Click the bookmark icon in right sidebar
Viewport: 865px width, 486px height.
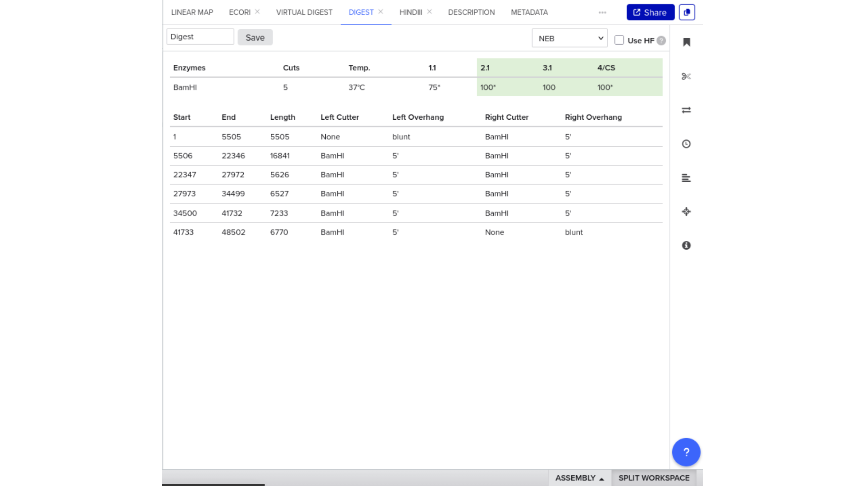(x=686, y=42)
